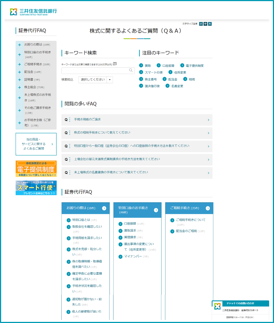Open the 口座振替 keyword chevron icon

point(158,65)
